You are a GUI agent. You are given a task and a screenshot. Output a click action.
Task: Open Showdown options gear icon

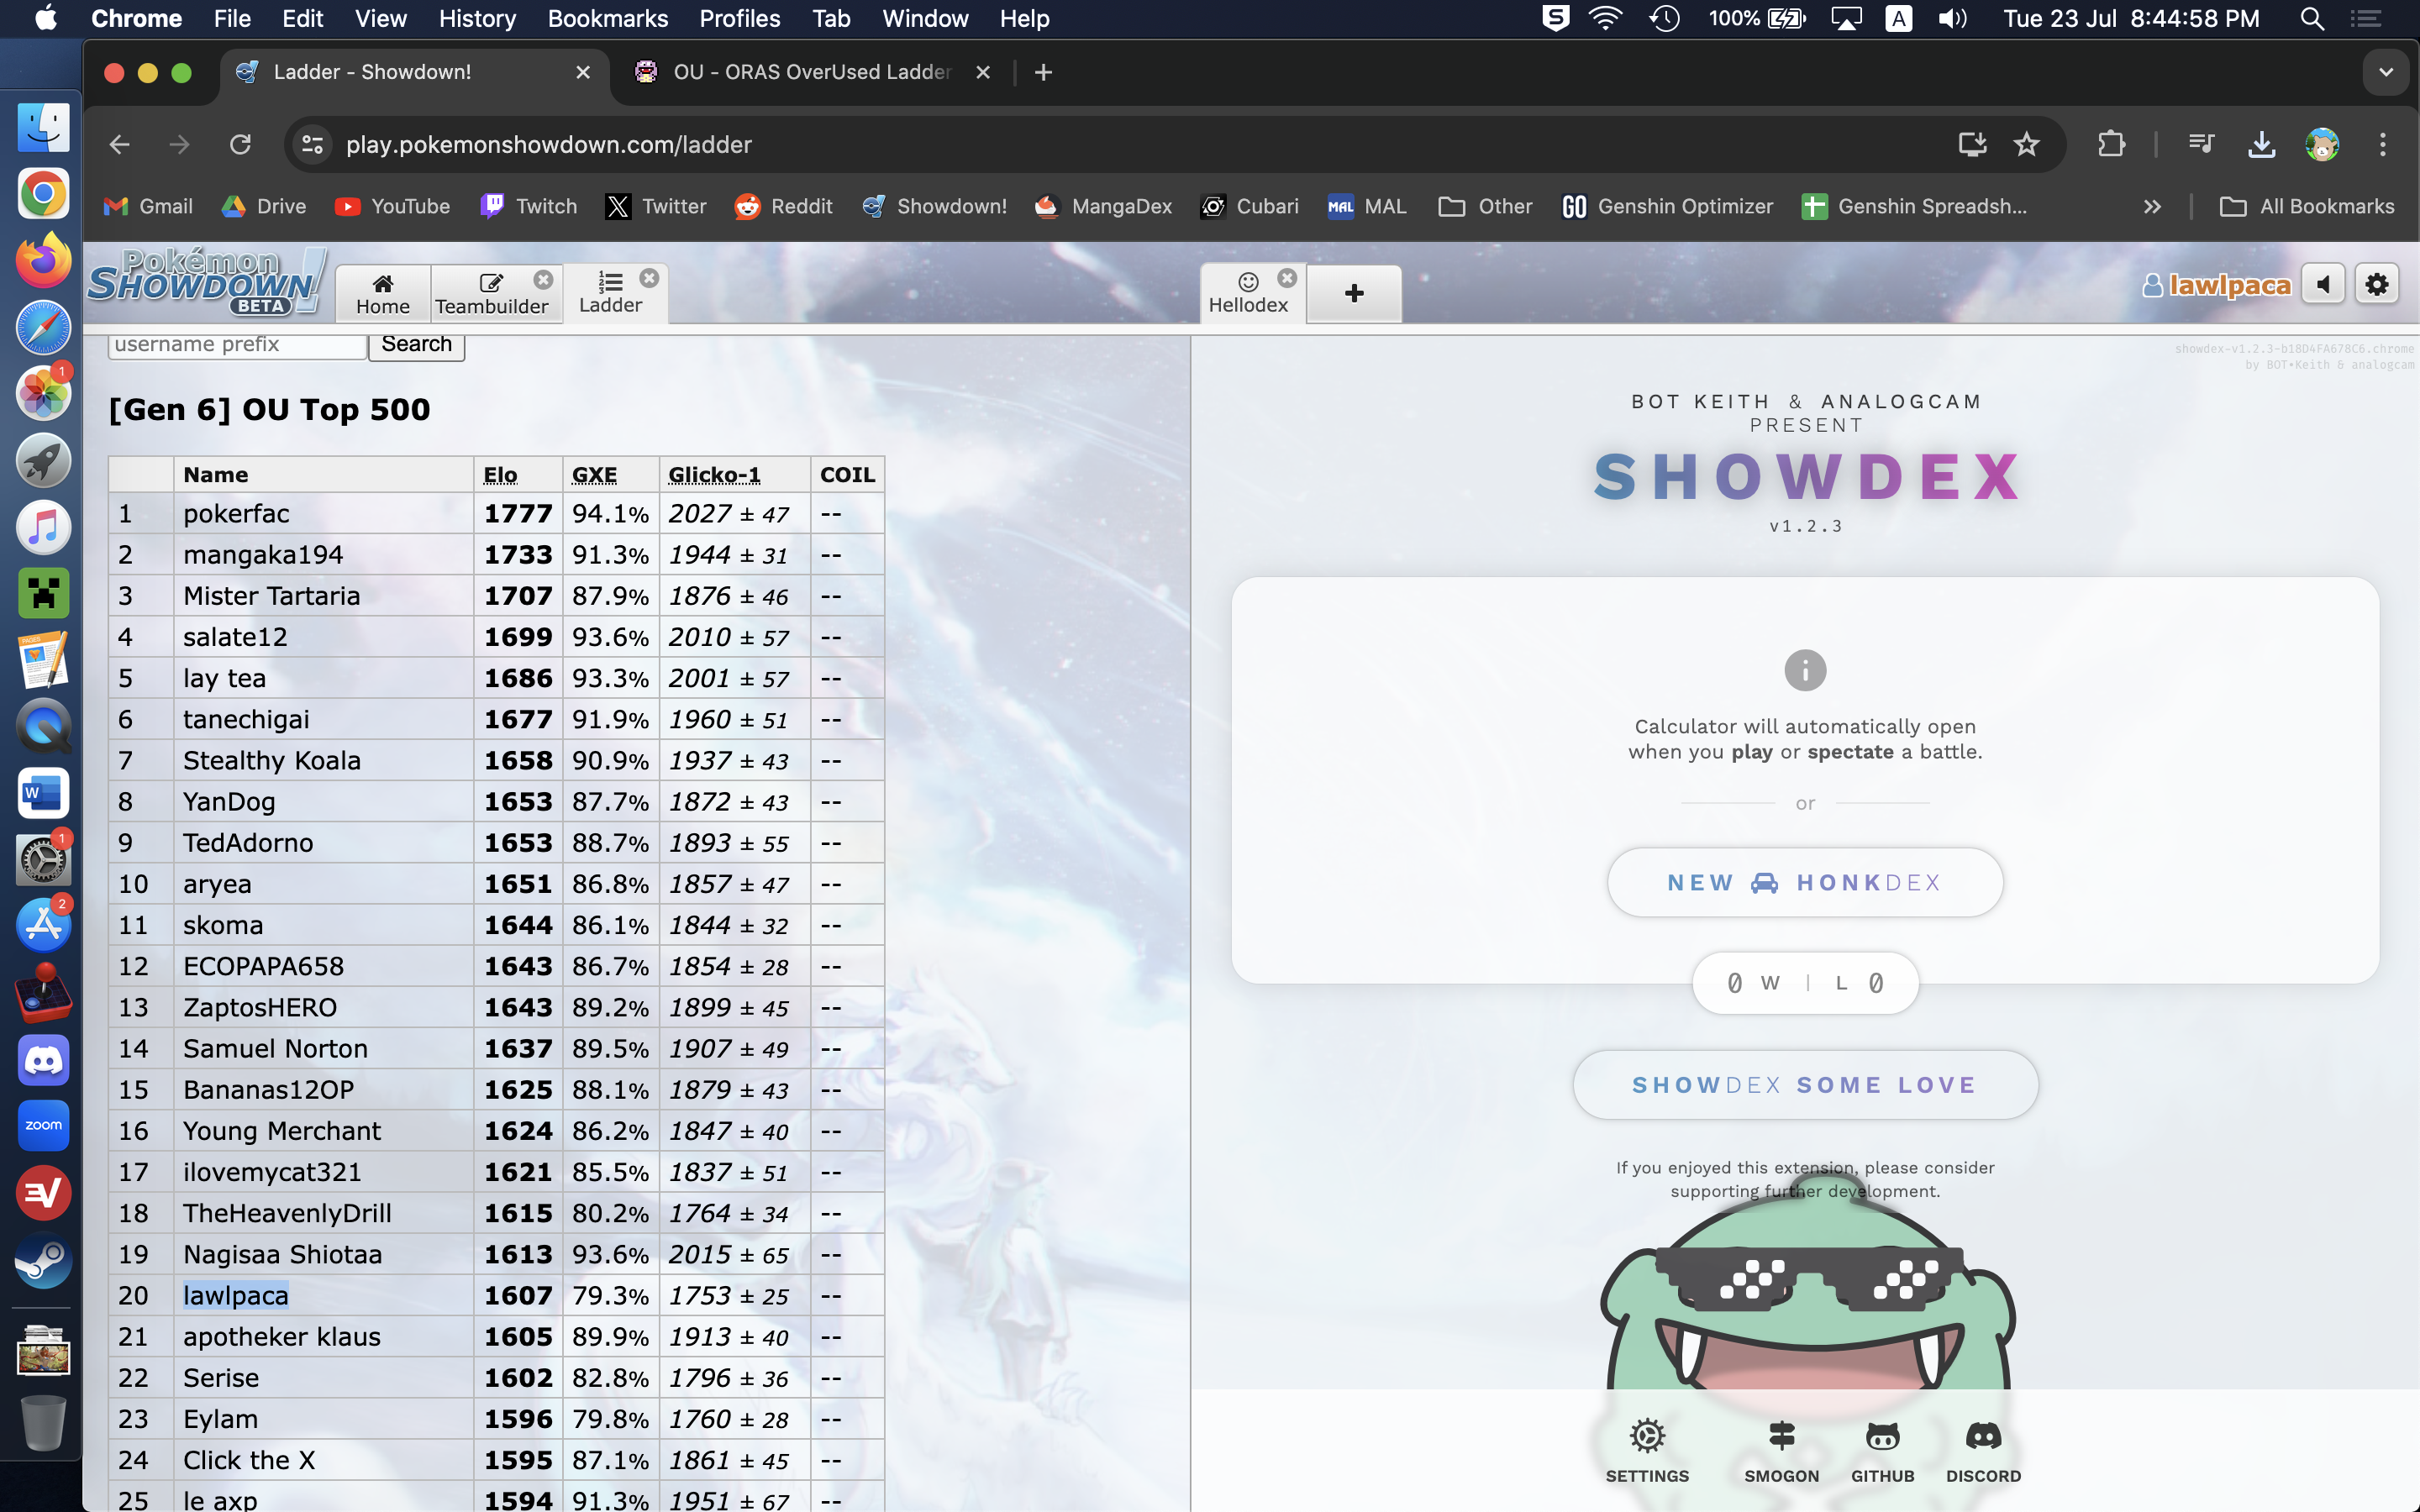[x=2377, y=285]
